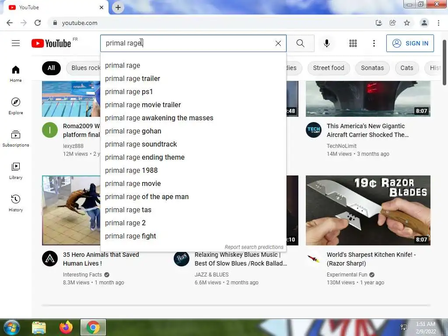
Task: Go back with browser back arrow
Action: pos(10,23)
